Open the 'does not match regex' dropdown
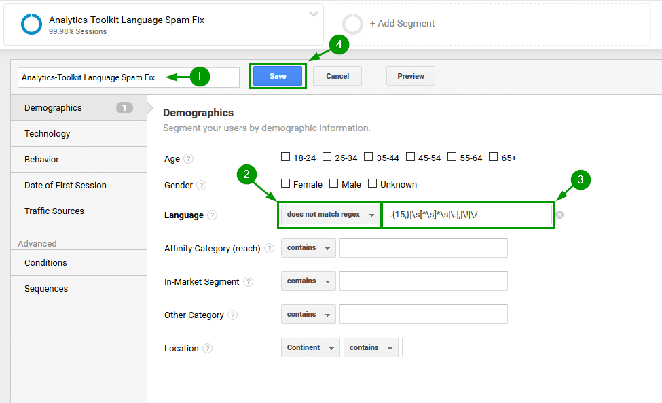This screenshot has width=662, height=403. point(329,215)
